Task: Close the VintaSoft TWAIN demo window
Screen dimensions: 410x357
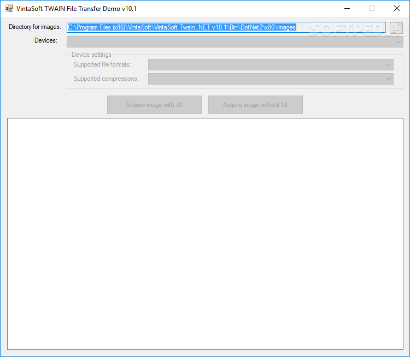Action: (397, 8)
